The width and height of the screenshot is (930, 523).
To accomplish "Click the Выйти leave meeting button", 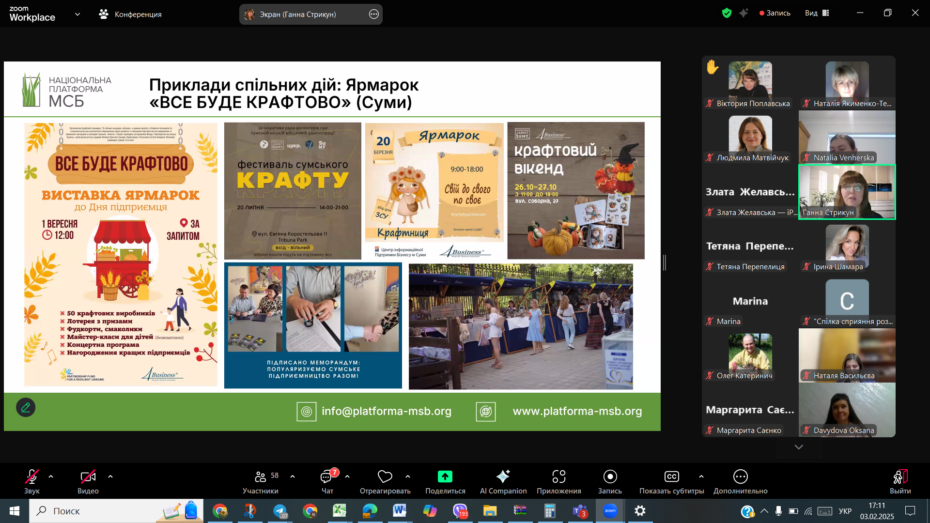I will (900, 477).
